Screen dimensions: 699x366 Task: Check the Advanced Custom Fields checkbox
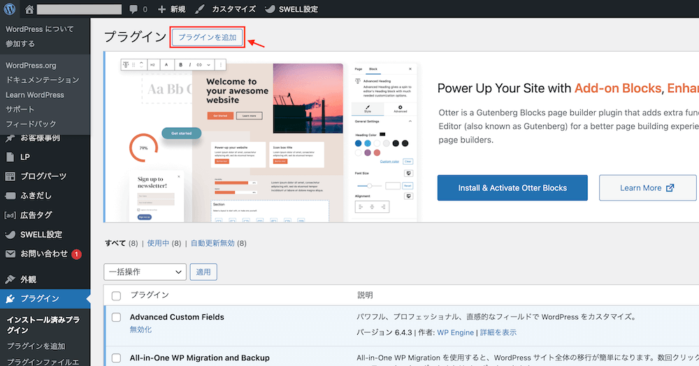(x=116, y=318)
